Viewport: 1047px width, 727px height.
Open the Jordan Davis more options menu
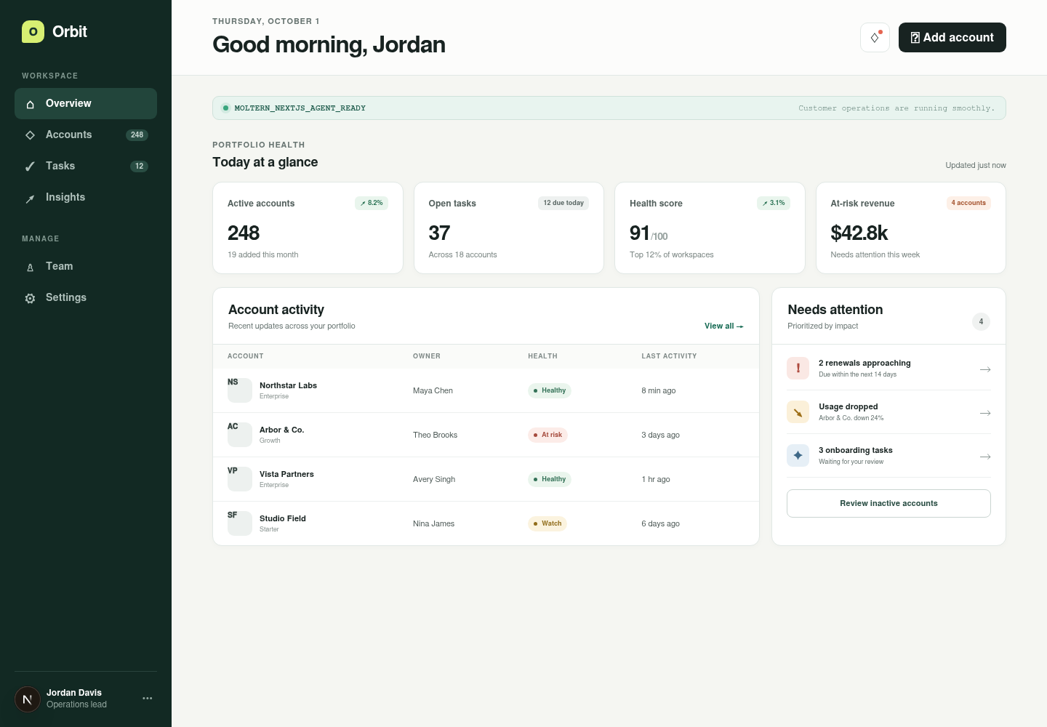[x=148, y=698]
